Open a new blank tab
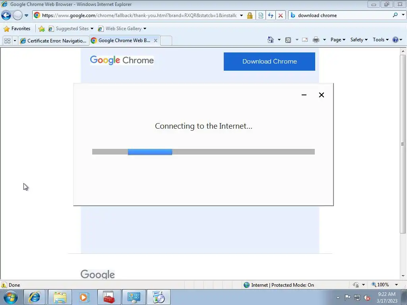 coord(166,41)
